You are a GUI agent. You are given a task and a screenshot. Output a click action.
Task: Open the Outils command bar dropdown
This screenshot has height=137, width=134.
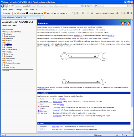[x=113, y=13]
